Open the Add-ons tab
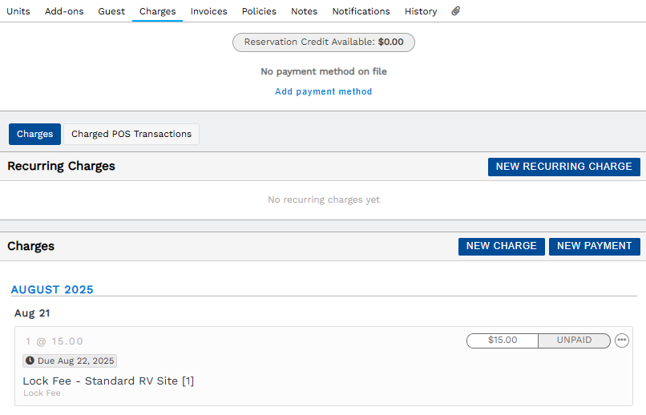The width and height of the screenshot is (646, 415). [x=64, y=11]
